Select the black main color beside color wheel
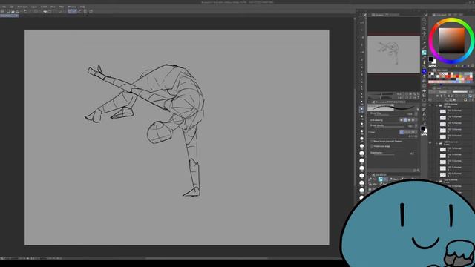The height and width of the screenshot is (267, 475). click(431, 59)
